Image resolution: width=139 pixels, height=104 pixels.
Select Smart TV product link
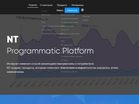point(65,30)
